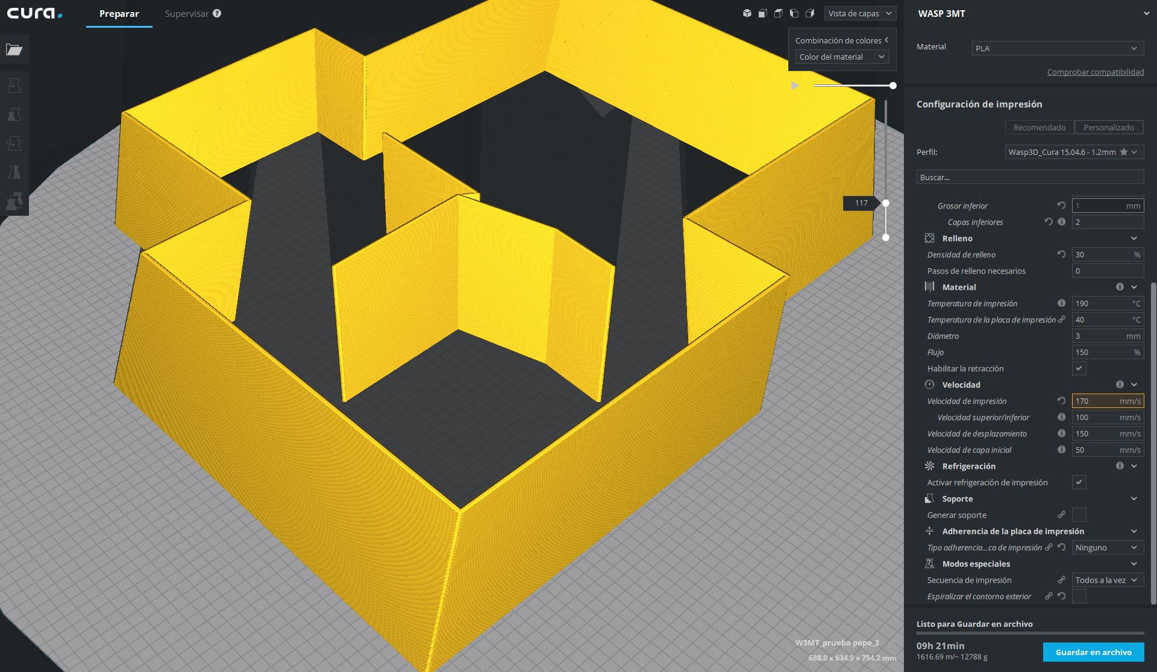This screenshot has width=1157, height=672.
Task: Collapse the Relleno settings section
Action: 1134,238
